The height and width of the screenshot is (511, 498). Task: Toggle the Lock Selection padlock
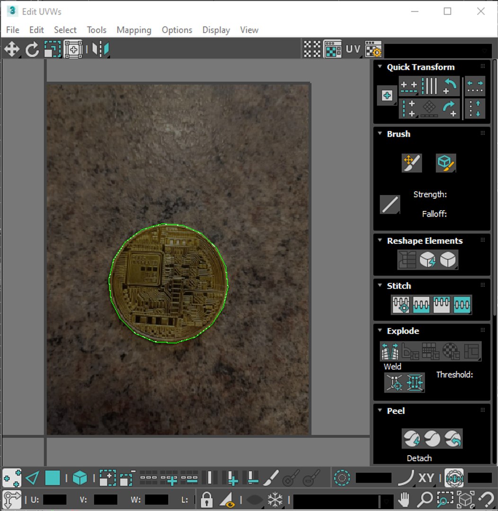(x=206, y=499)
